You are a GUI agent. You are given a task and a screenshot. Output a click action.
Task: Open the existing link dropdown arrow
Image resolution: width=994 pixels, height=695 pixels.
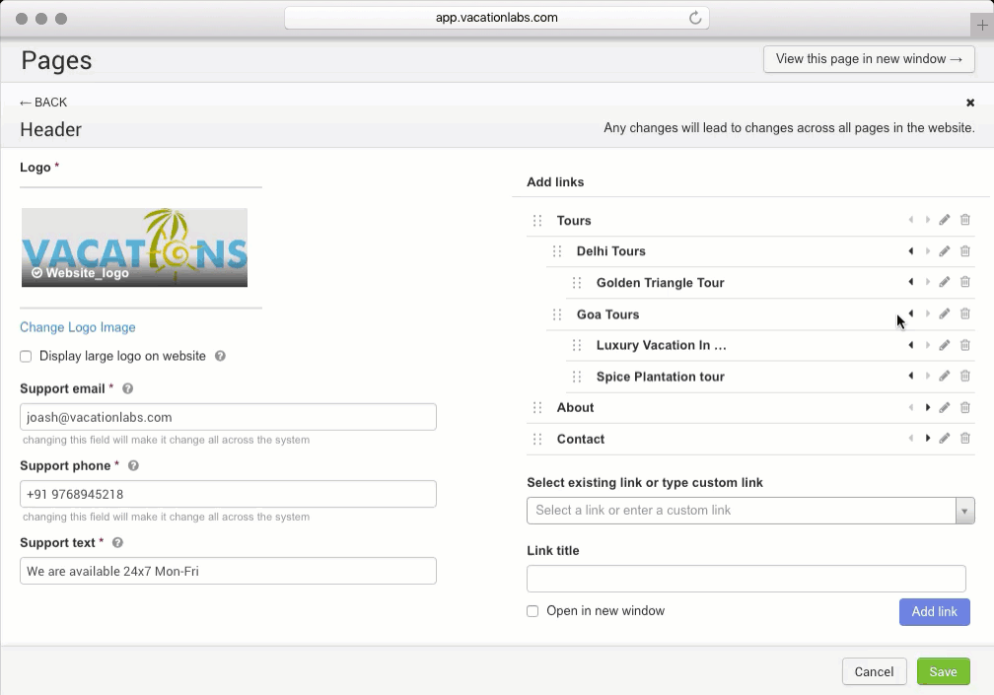click(965, 511)
